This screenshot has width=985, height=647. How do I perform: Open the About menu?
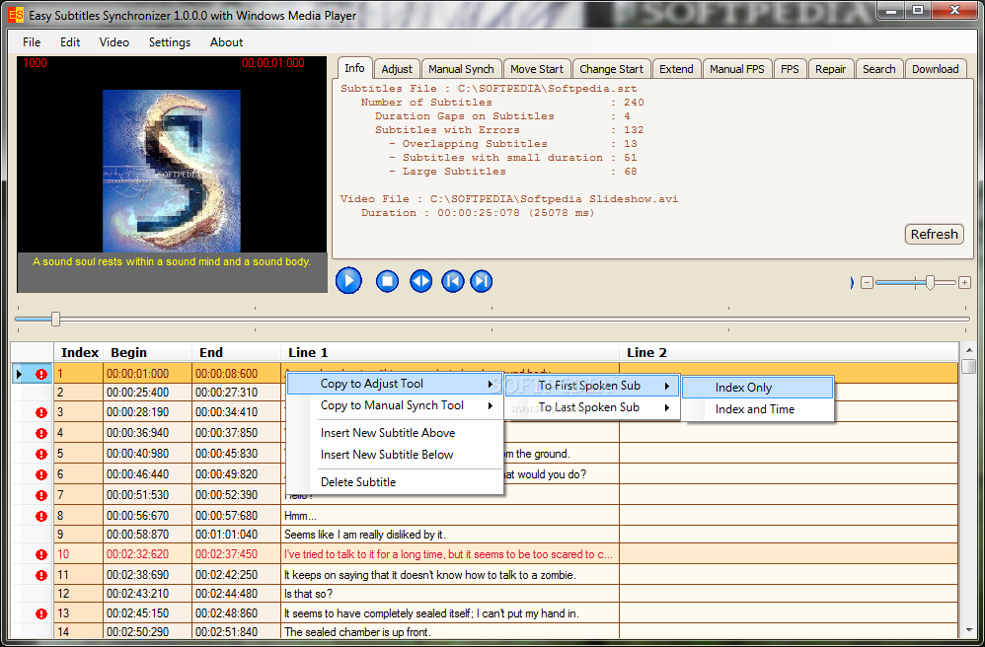click(226, 42)
